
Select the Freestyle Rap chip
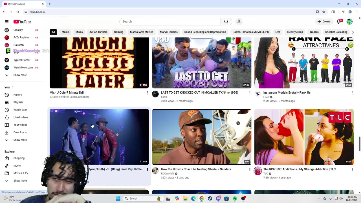(x=295, y=32)
